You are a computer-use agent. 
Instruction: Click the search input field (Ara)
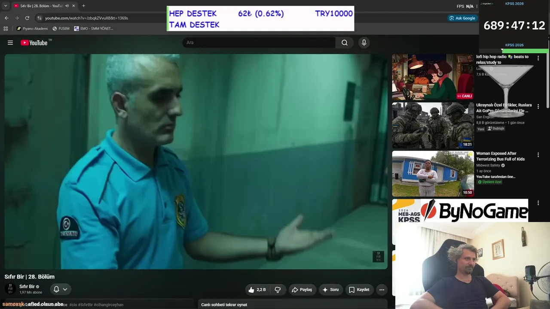click(x=259, y=42)
